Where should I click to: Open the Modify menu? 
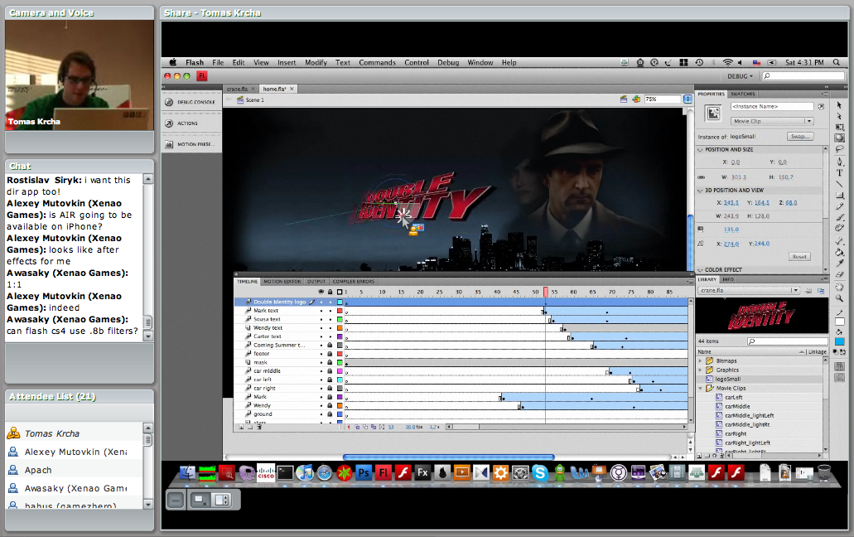click(316, 63)
